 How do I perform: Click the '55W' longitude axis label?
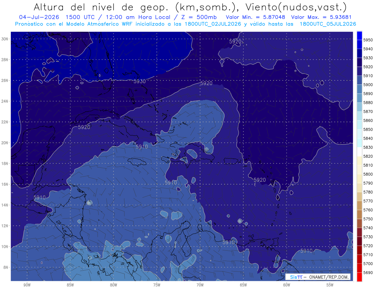[x=330, y=285]
